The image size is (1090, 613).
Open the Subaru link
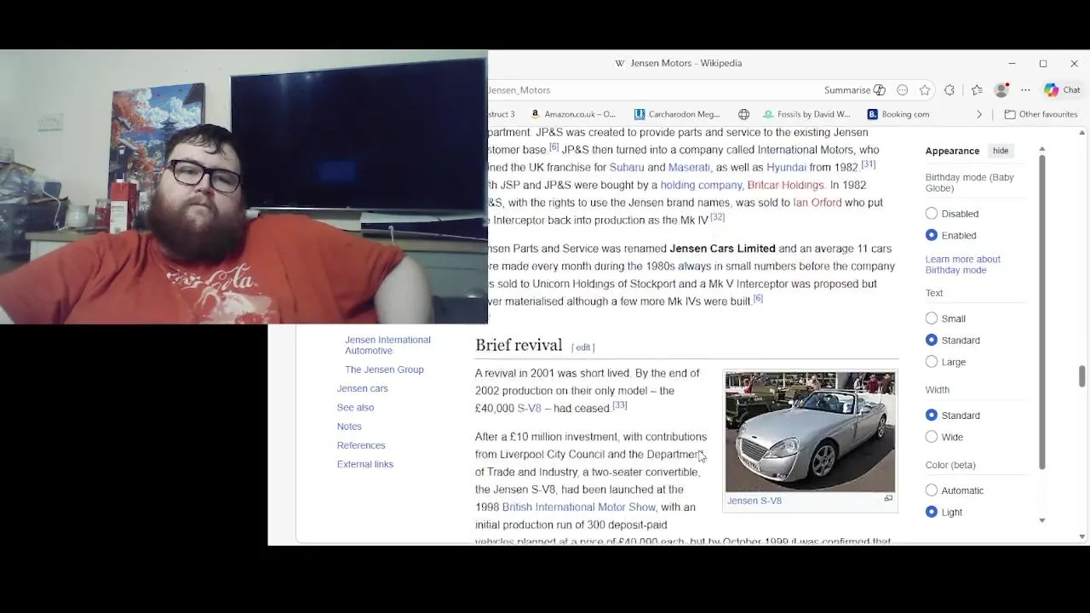(627, 168)
